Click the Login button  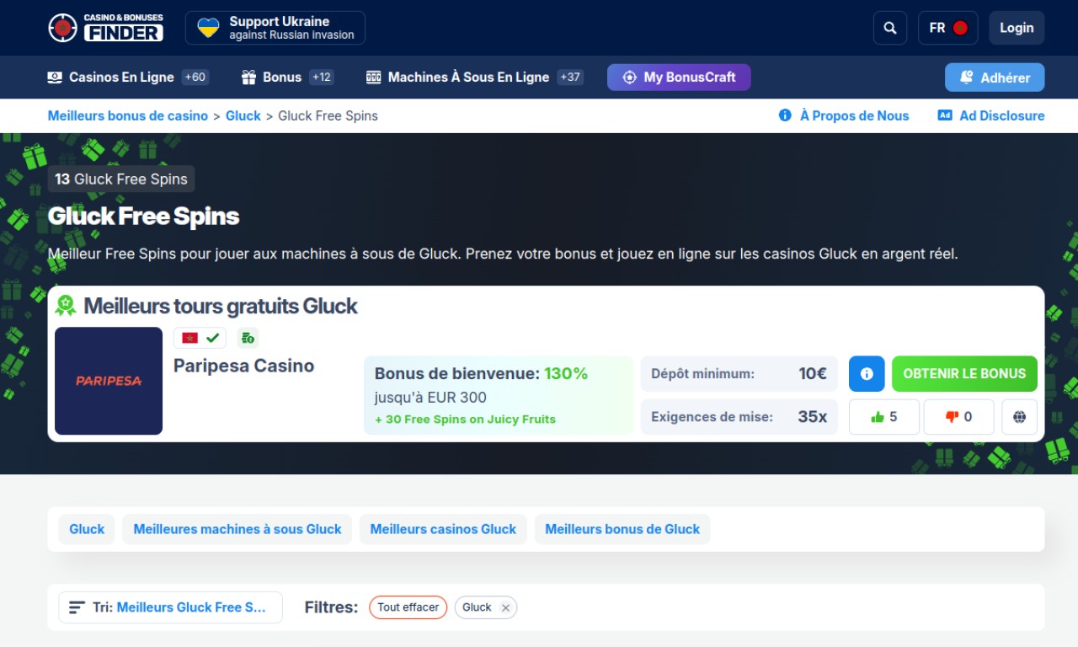tap(1017, 28)
